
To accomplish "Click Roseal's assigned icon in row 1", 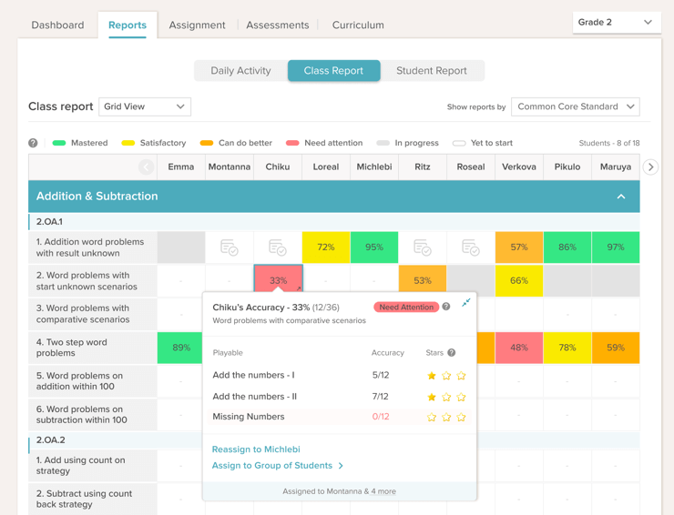I will (x=471, y=247).
